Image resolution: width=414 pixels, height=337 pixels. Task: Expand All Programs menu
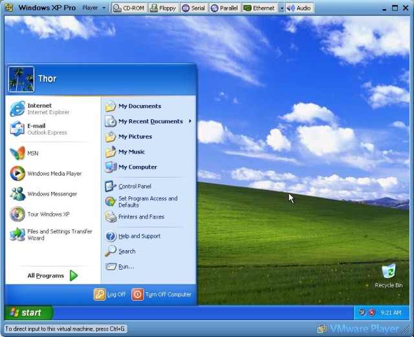[x=53, y=275]
